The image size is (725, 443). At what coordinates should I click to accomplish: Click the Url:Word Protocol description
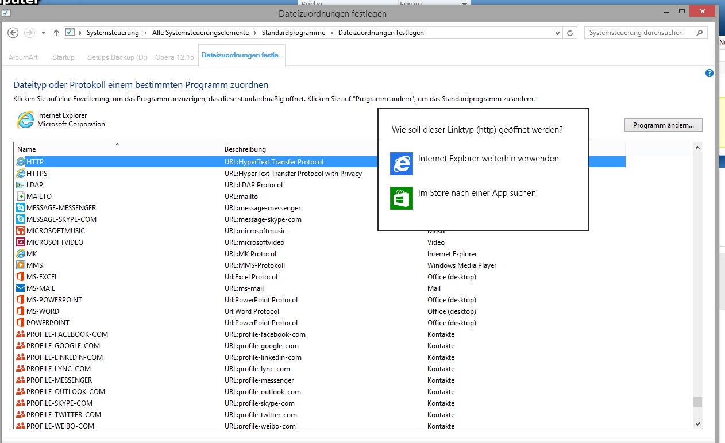click(x=252, y=311)
